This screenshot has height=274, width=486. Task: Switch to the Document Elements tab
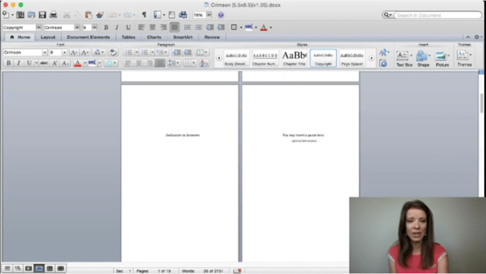click(88, 37)
